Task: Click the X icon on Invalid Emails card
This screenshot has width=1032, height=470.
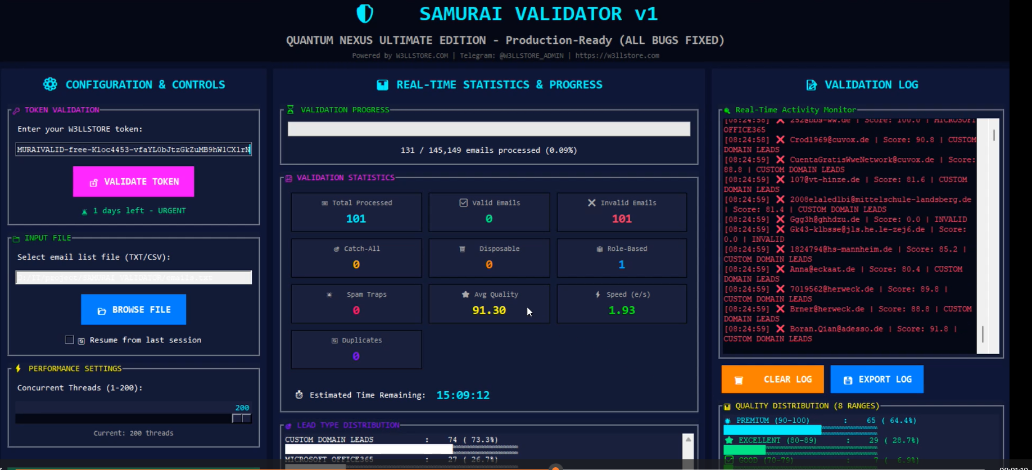Action: click(591, 202)
